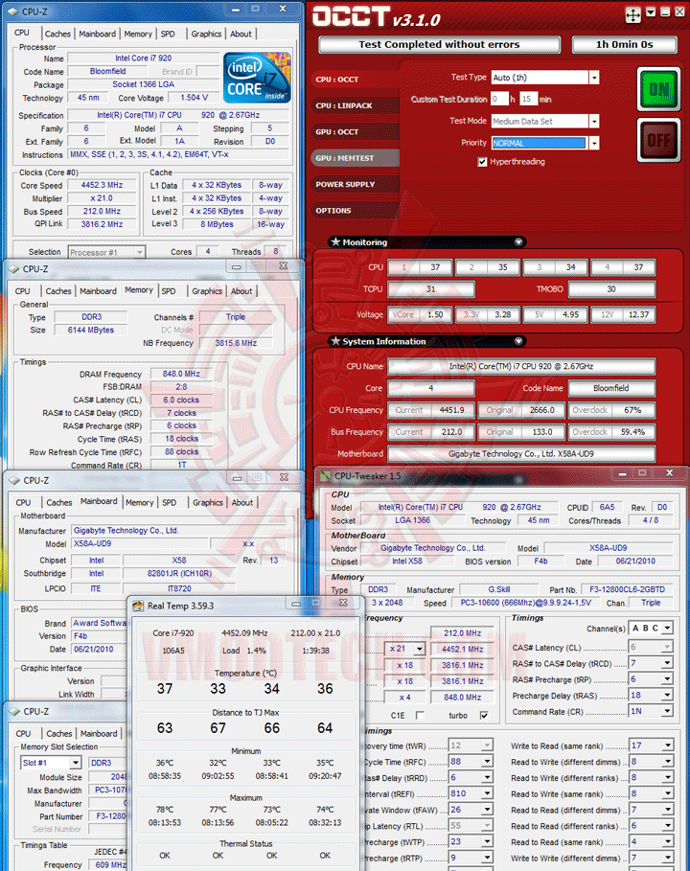Toggle the Hyperthreading checkbox in OCCT
This screenshot has width=690, height=871.
pyautogui.click(x=482, y=162)
